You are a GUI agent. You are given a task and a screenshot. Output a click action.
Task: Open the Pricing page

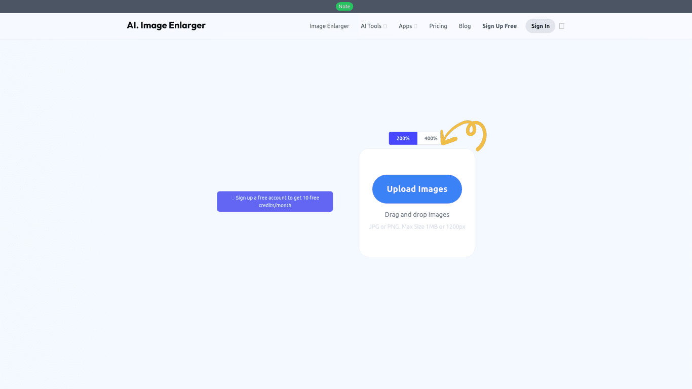coord(438,26)
